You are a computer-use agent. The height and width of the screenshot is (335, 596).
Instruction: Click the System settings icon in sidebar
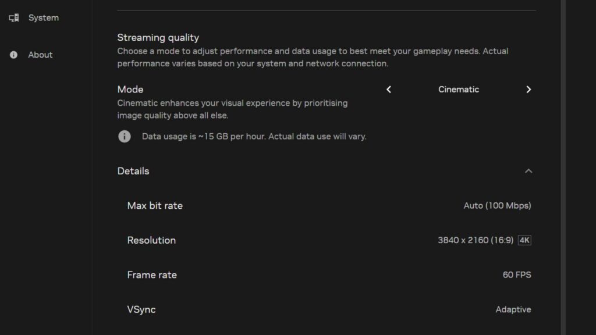click(13, 17)
